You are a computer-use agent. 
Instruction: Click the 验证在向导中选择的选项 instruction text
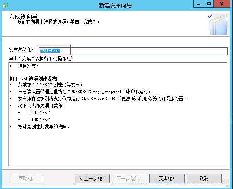point(58,22)
